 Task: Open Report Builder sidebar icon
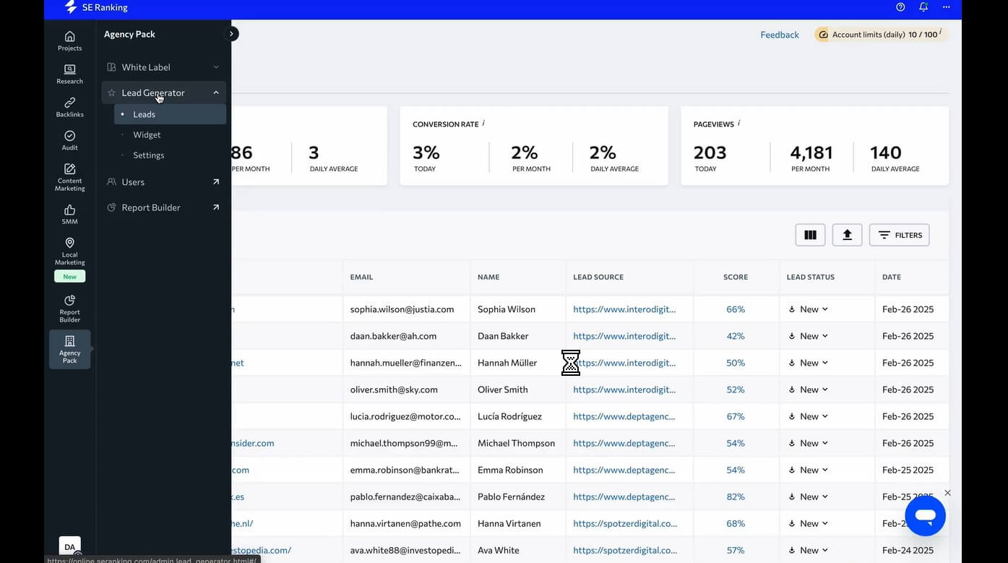pyautogui.click(x=69, y=309)
